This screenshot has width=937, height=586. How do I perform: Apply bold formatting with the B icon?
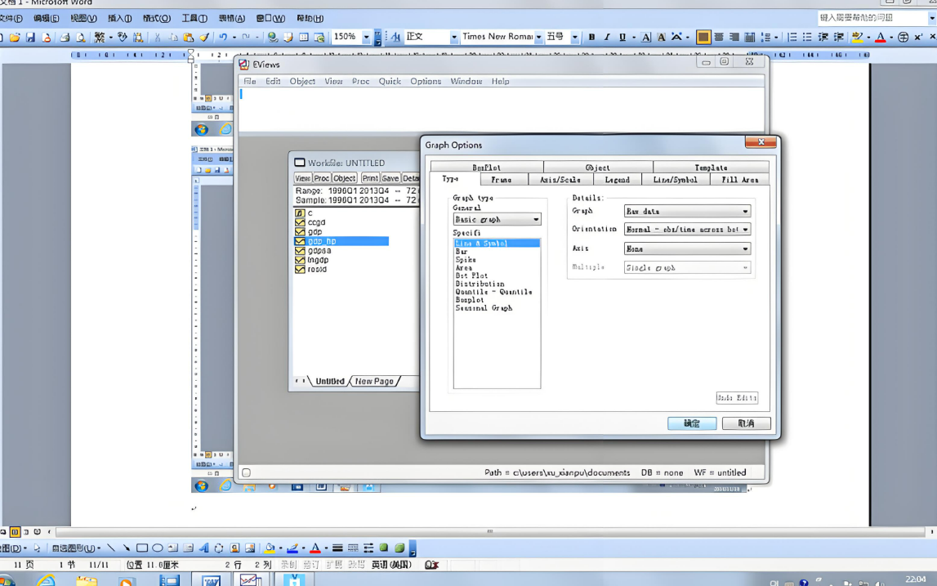591,37
